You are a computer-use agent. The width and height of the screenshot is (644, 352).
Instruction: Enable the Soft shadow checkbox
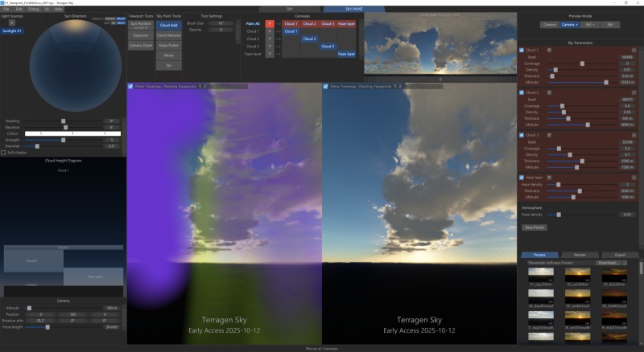tap(4, 152)
